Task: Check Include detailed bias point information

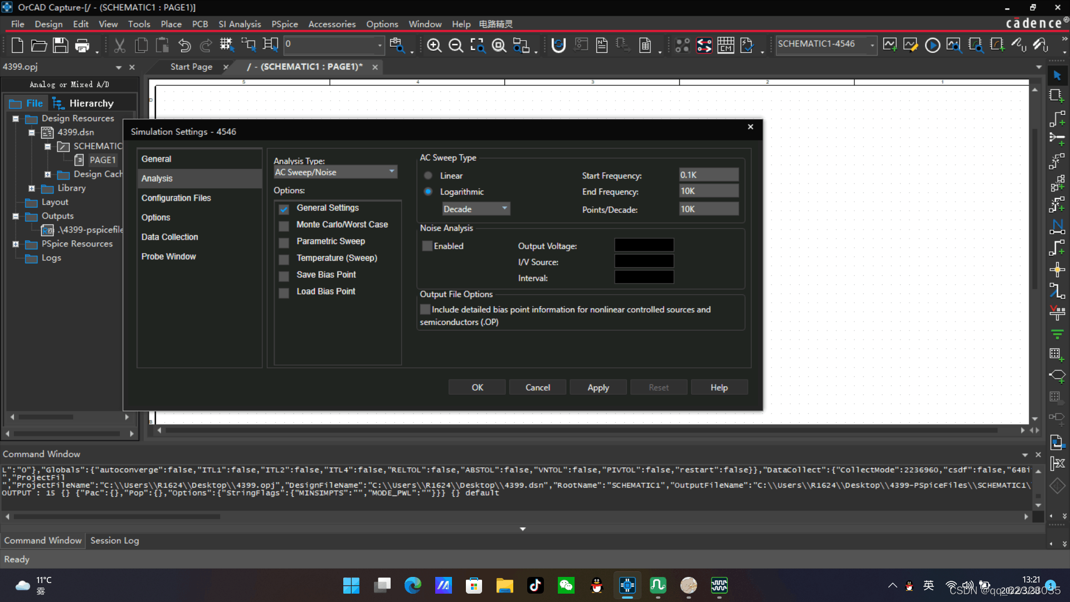Action: click(425, 309)
